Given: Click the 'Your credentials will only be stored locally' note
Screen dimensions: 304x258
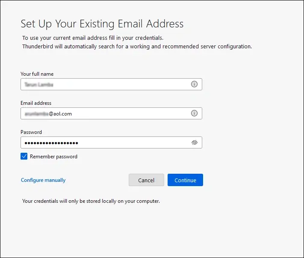Looking at the screenshot, I should 91,201.
